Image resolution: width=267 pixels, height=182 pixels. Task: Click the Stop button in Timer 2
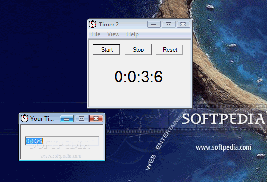[x=138, y=50]
